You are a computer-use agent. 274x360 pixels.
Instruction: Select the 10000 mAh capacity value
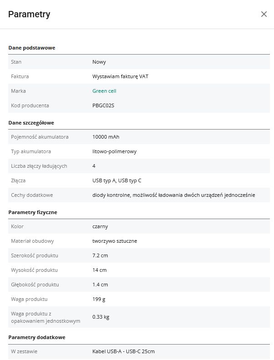point(105,137)
